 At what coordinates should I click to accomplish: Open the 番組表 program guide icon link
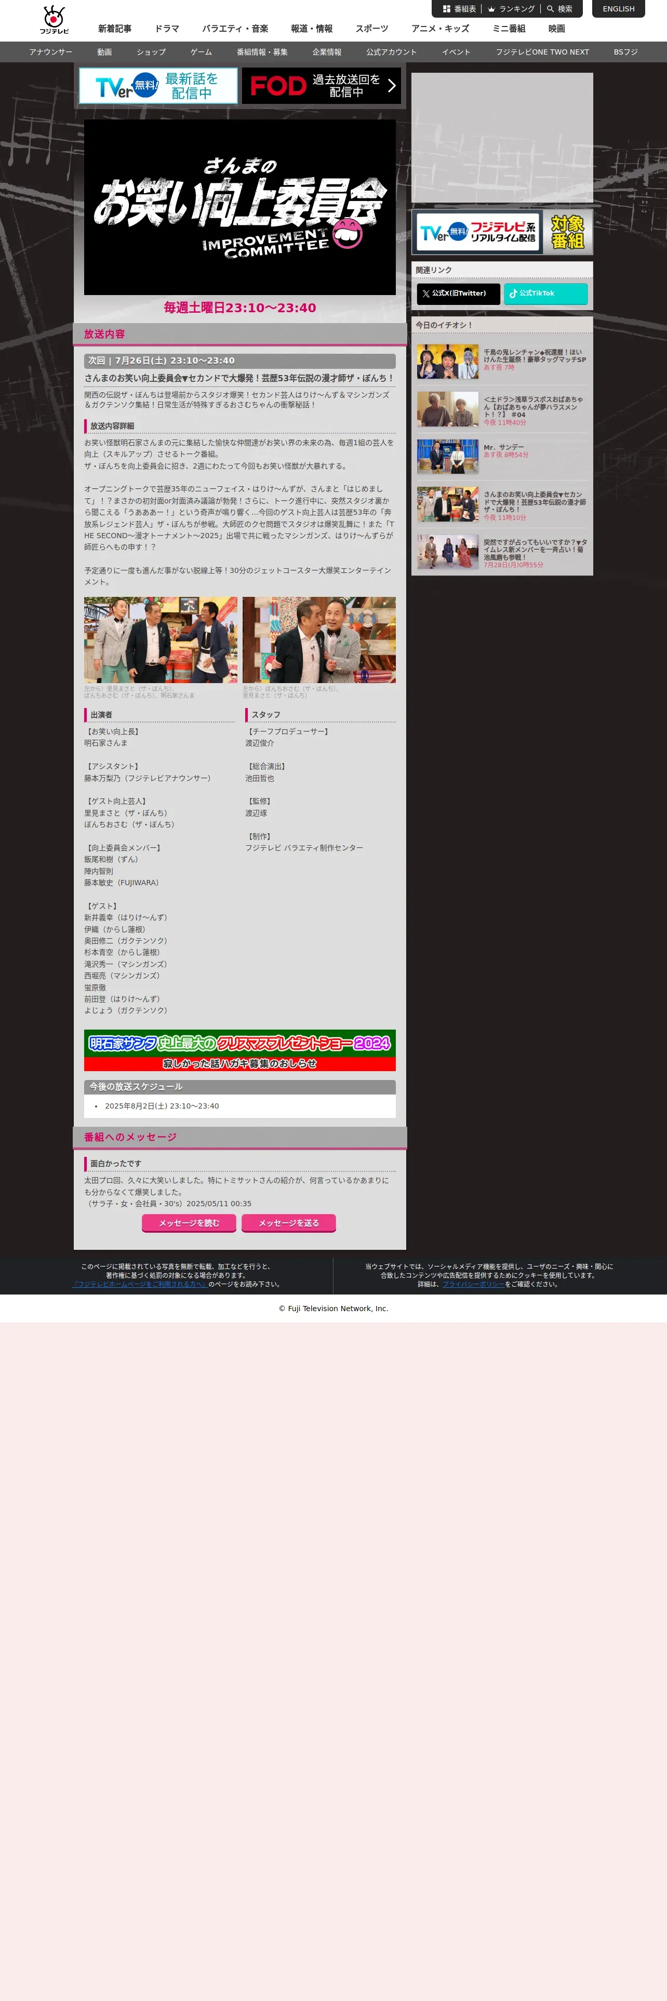(459, 9)
